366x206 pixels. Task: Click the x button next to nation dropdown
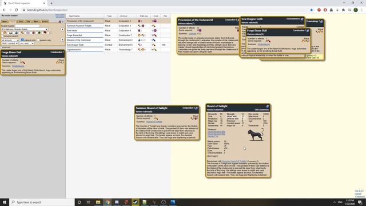click(62, 29)
